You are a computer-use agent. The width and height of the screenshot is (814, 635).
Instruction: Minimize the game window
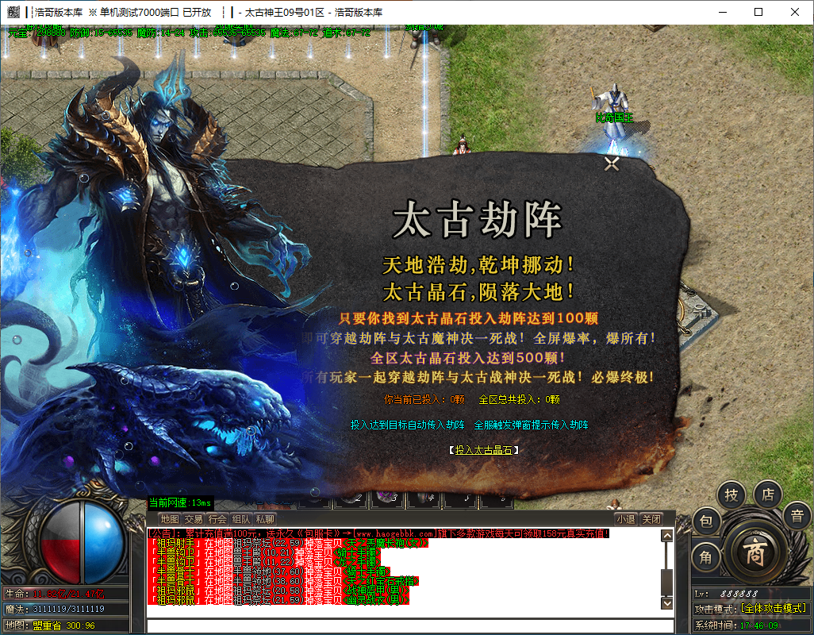(723, 12)
